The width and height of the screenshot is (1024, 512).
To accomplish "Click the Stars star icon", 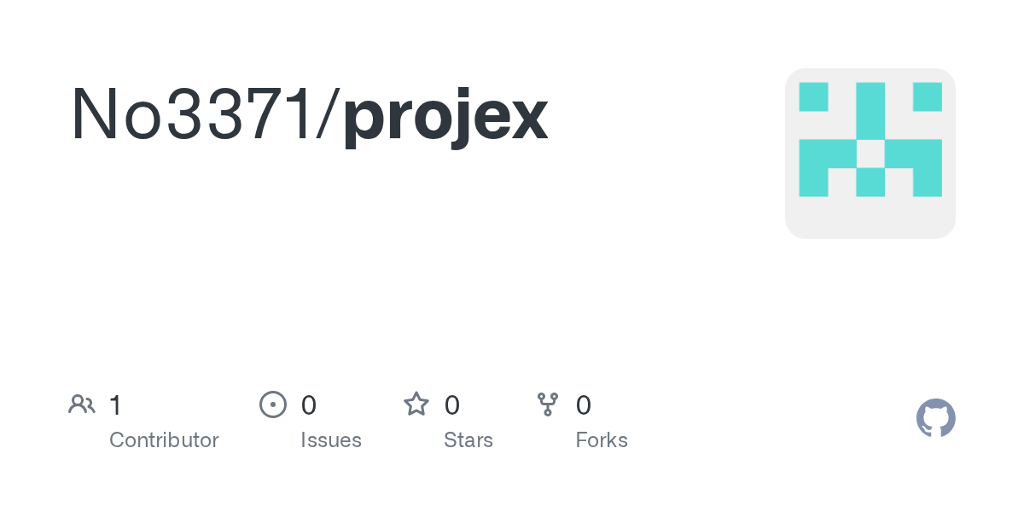I will coord(416,404).
